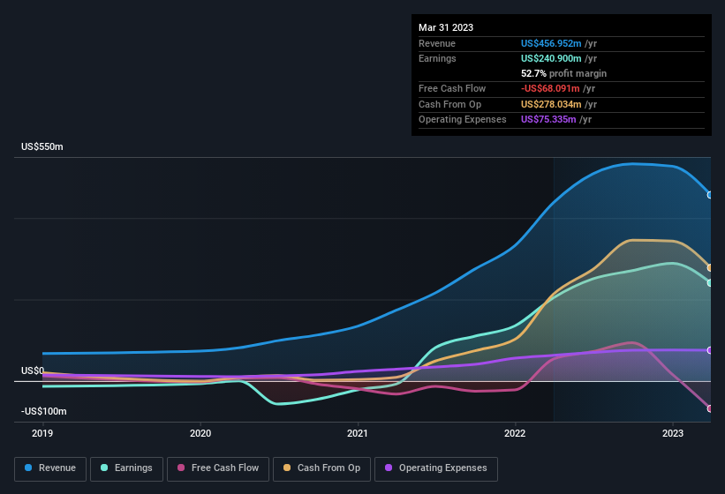The width and height of the screenshot is (725, 494).
Task: Click the 52.7% profit margin text
Action: pos(563,73)
